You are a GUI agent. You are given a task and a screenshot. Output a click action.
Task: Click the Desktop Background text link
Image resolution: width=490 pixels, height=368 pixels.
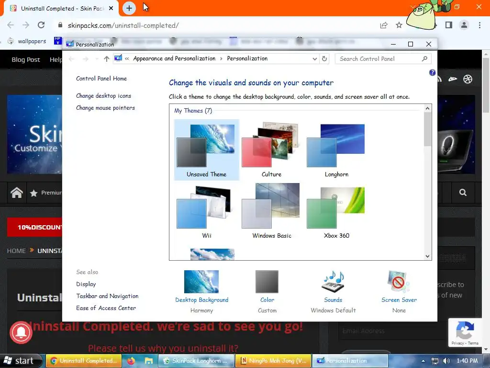pos(201,300)
